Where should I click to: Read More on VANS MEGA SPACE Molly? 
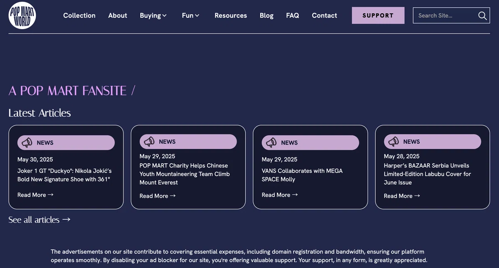tap(280, 195)
